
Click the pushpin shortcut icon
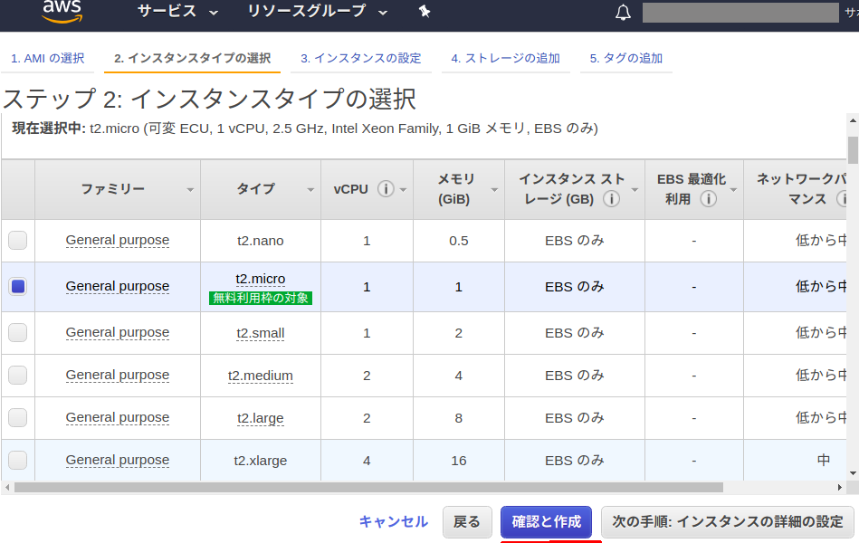(425, 12)
